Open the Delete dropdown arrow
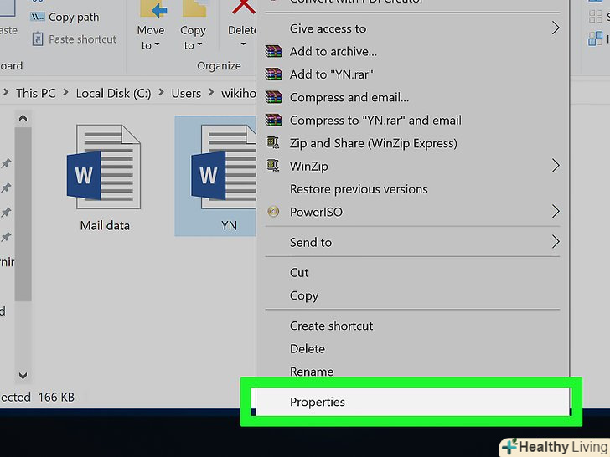610x457 pixels. [x=243, y=44]
